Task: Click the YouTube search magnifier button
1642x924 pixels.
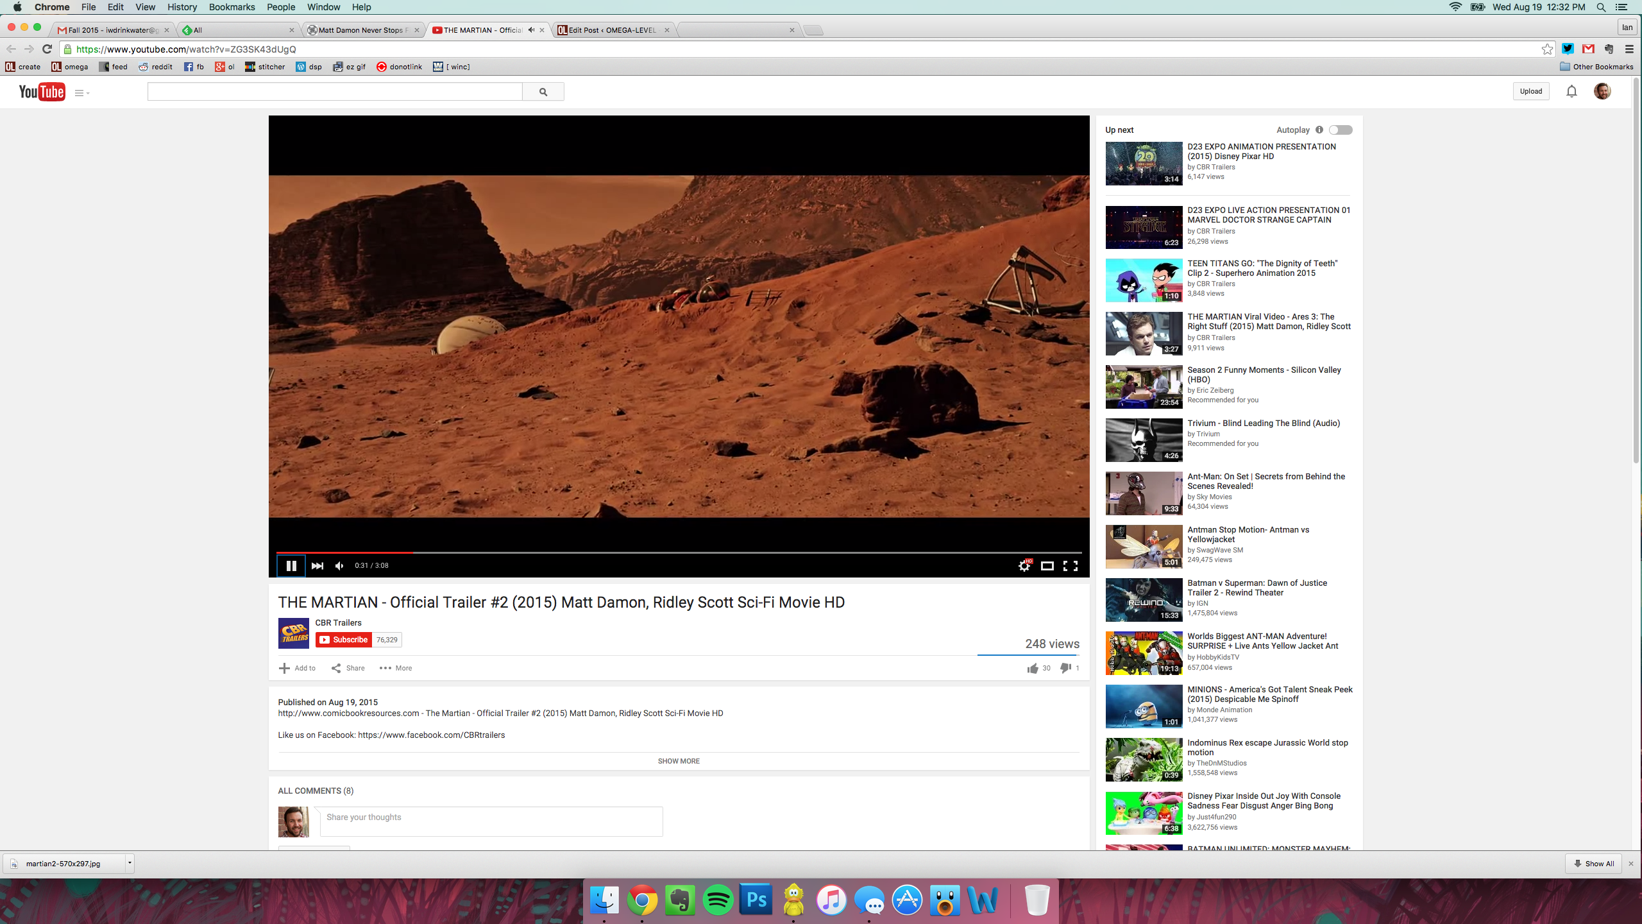Action: point(543,92)
